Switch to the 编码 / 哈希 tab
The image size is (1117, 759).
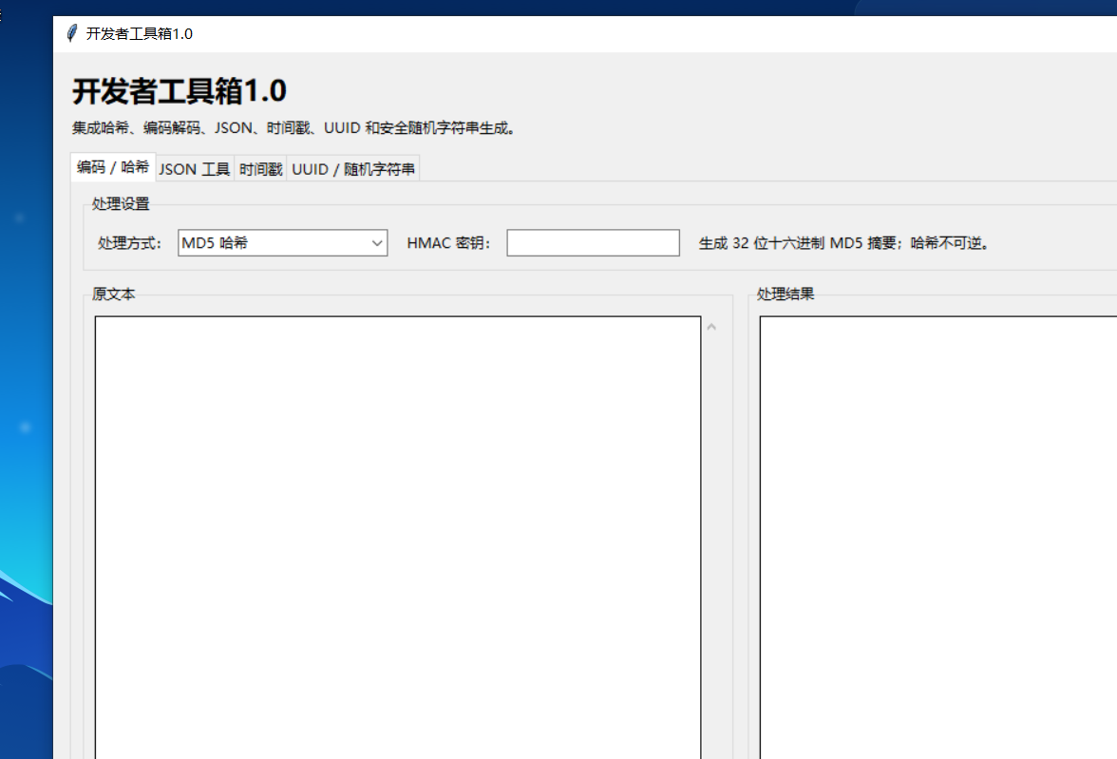(x=113, y=167)
